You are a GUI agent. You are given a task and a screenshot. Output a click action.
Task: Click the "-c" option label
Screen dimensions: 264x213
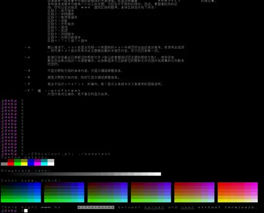[x=27, y=57]
